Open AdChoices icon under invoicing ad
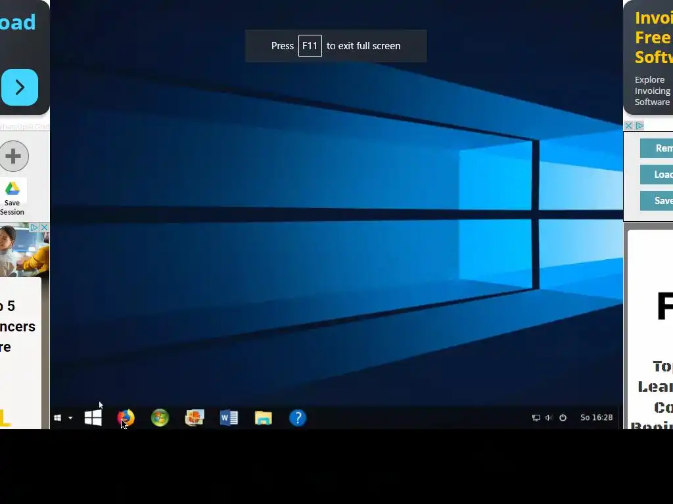 [x=639, y=125]
